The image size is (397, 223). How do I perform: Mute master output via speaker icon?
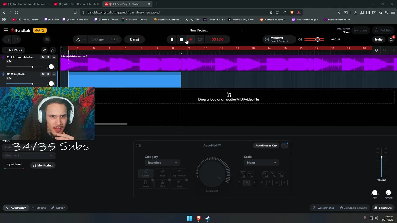(300, 39)
